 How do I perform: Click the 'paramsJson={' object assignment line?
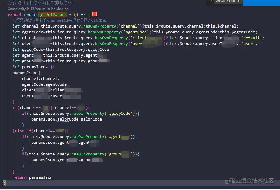pyautogui.click(x=27, y=73)
